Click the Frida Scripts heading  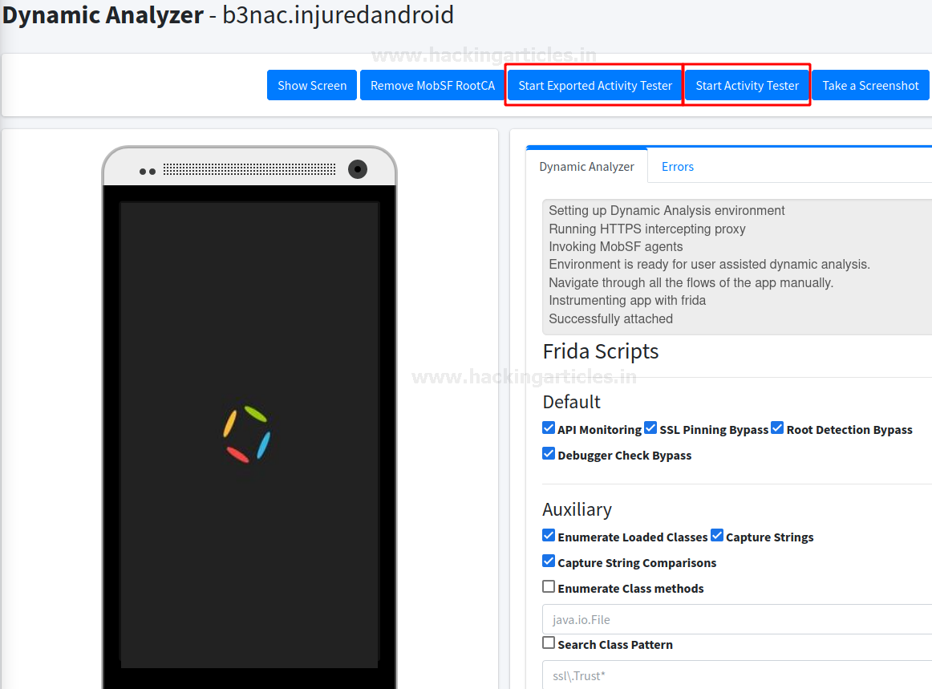600,351
